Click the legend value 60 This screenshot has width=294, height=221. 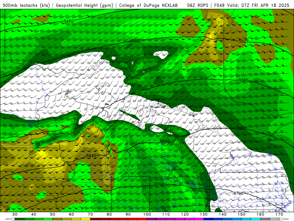(71, 214)
